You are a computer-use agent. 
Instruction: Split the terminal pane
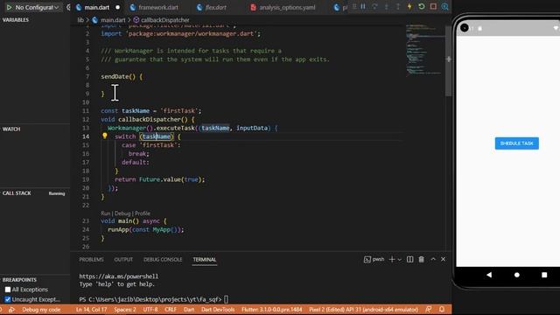point(410,259)
